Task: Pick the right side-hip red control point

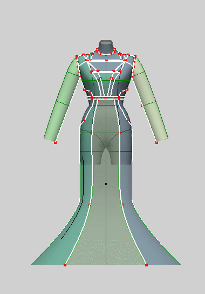Action: click(x=128, y=120)
